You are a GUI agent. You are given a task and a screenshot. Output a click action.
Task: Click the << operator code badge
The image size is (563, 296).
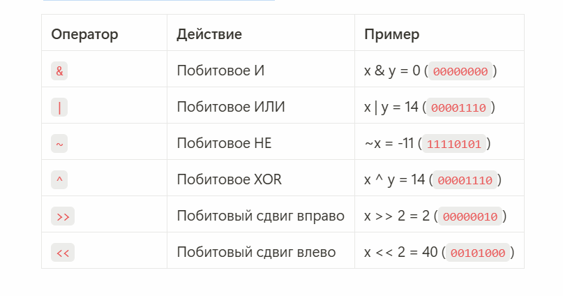[x=63, y=253]
